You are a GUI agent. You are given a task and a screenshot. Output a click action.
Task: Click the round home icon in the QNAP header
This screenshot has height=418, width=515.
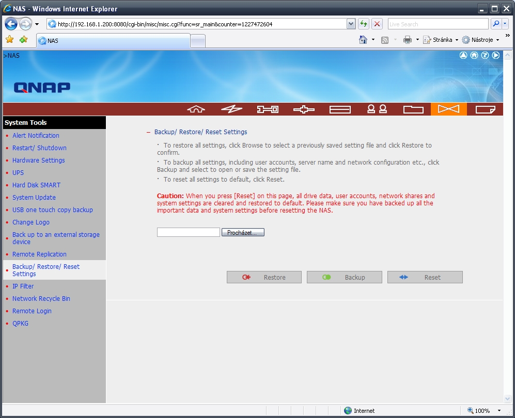[474, 55]
